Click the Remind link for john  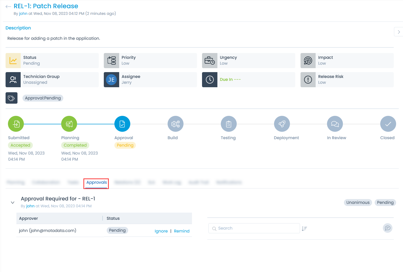coord(182,231)
